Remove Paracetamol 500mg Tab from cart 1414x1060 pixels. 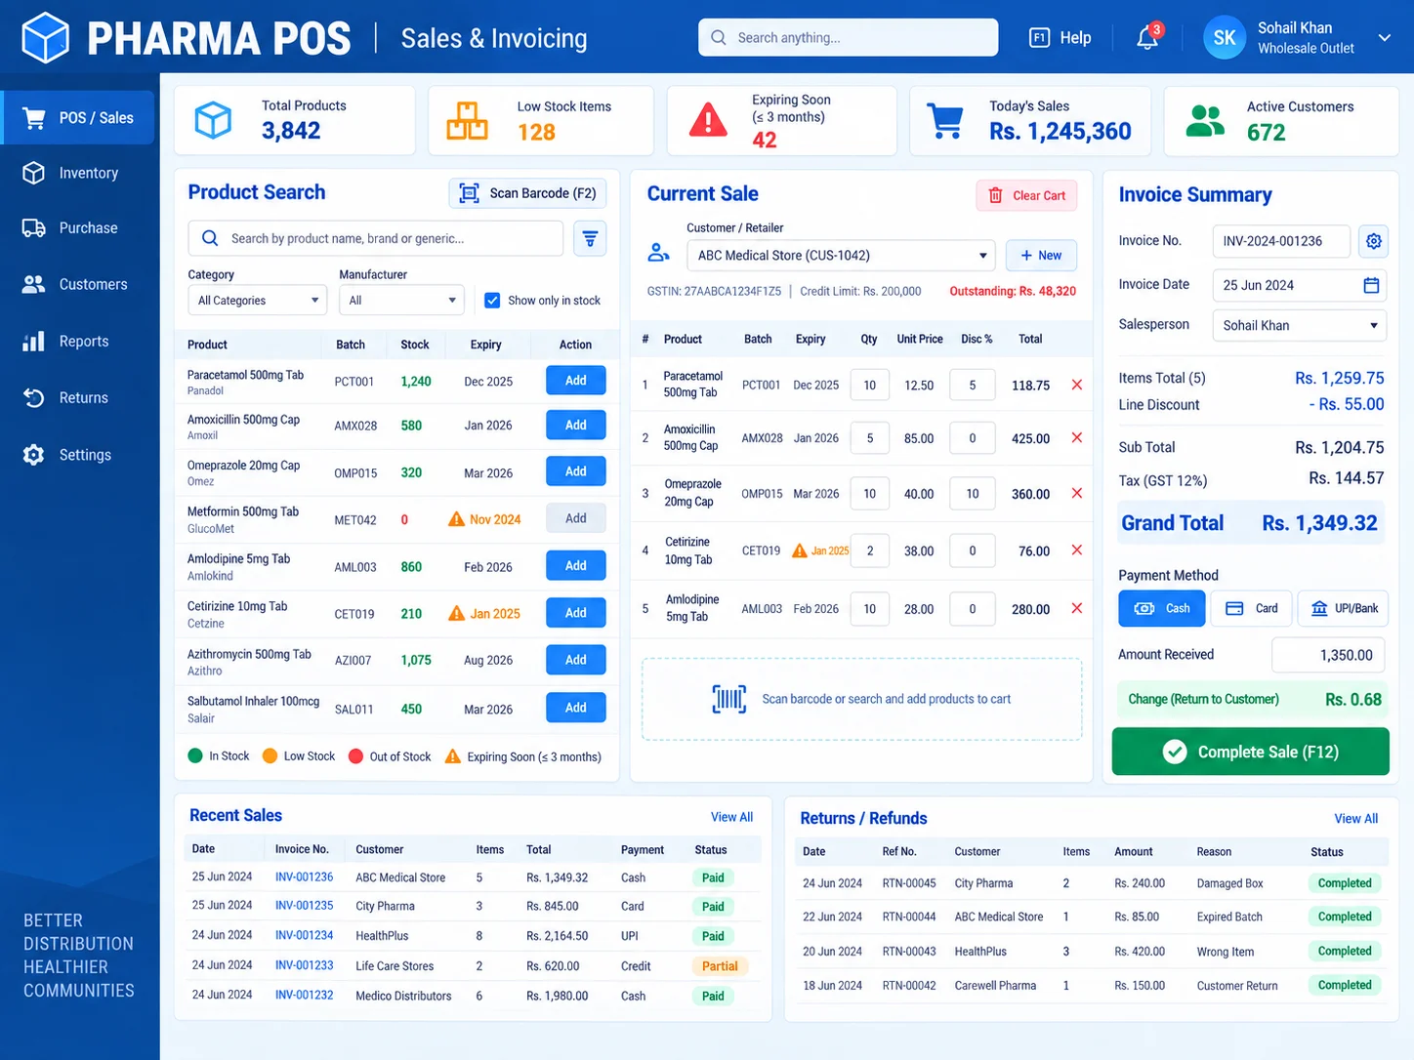click(1077, 385)
